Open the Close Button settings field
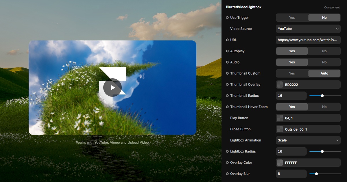 tap(308, 129)
